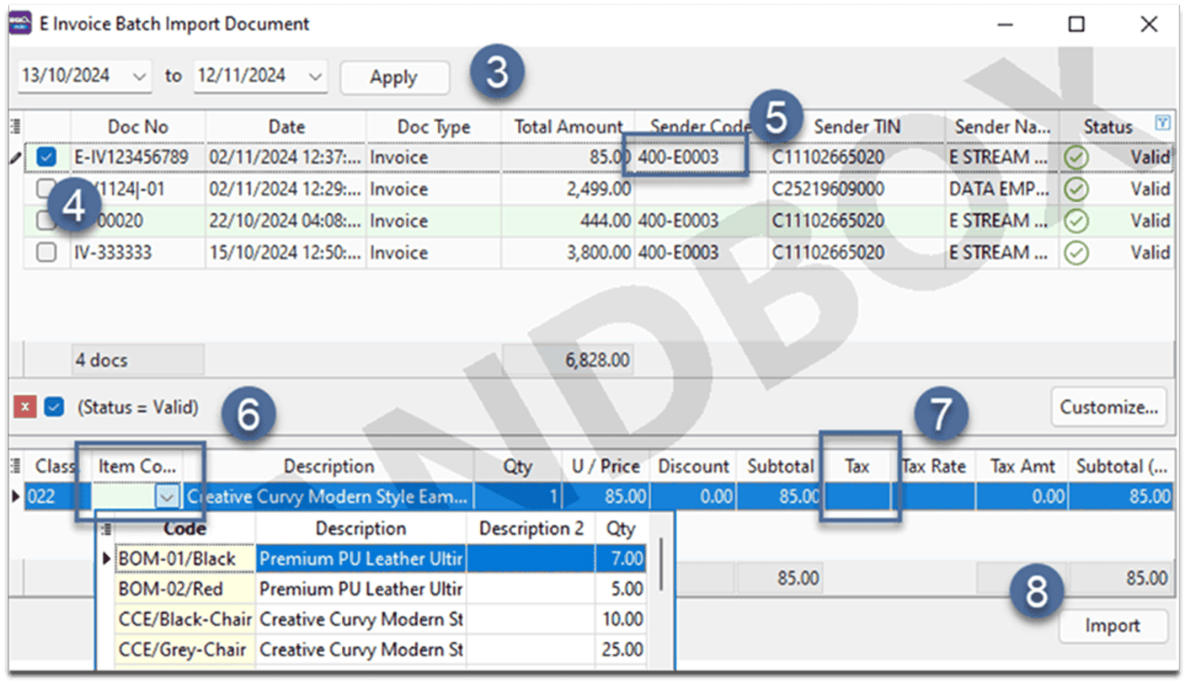Click the lookup list Qty column header
Screen dimensions: 1185x684
pos(620,529)
